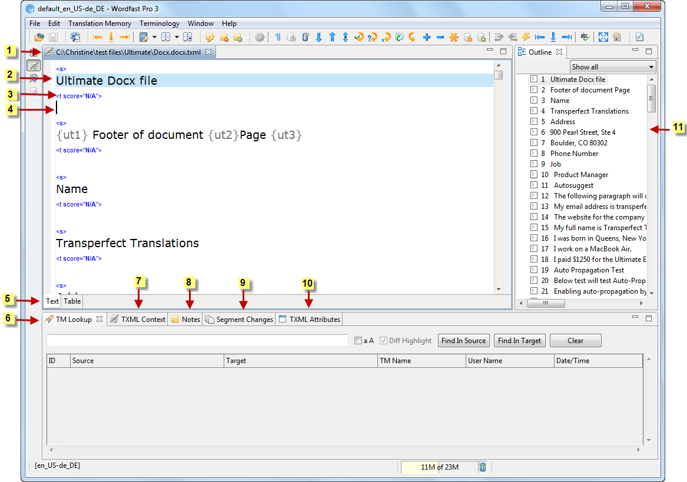This screenshot has height=482, width=687.
Task: Click the Open File toolbar icon
Action: (39, 37)
